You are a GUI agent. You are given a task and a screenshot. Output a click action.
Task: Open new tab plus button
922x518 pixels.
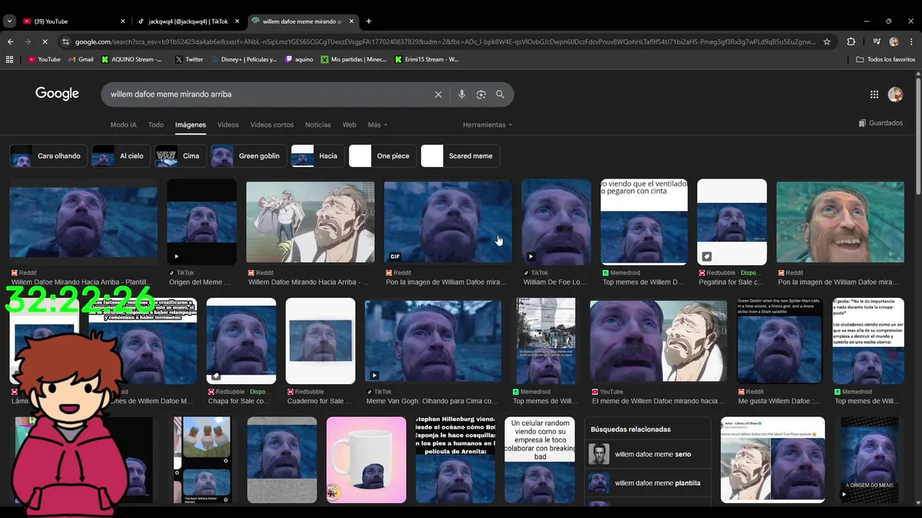click(x=369, y=22)
